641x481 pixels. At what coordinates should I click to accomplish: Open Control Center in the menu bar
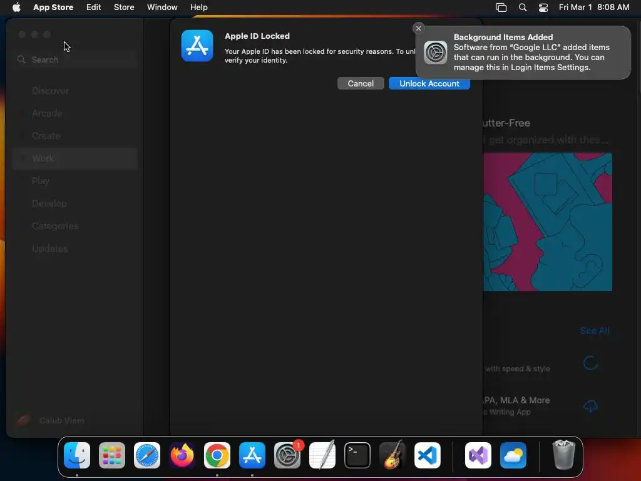[x=543, y=8]
